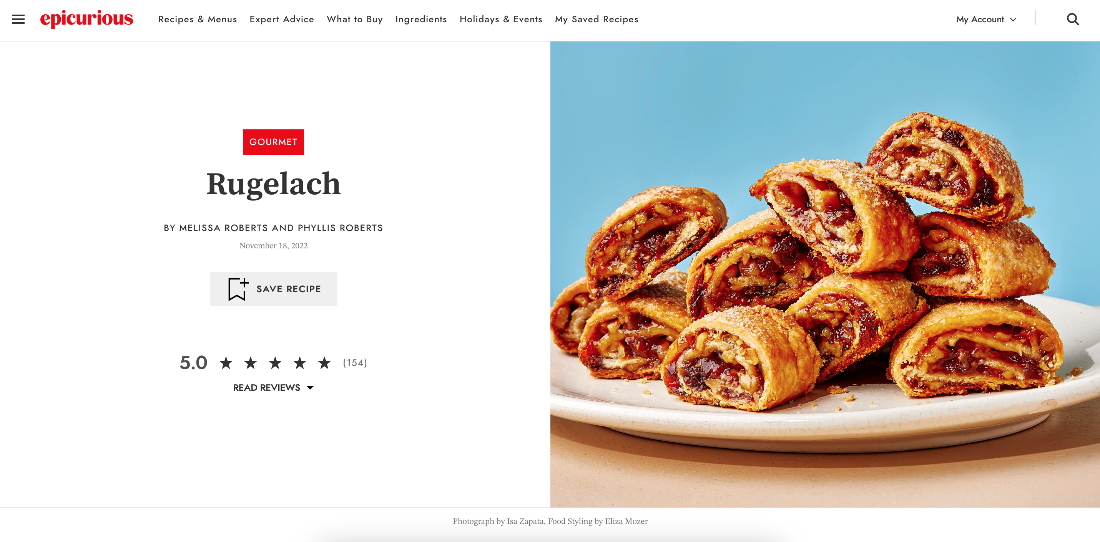Image resolution: width=1100 pixels, height=542 pixels.
Task: Click the first rating star
Action: [x=226, y=363]
